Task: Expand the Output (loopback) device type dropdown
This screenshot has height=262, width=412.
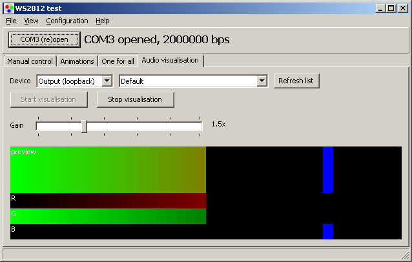Action: pos(107,81)
